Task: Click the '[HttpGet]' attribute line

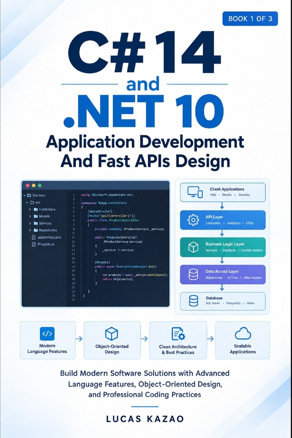Action: [x=102, y=262]
